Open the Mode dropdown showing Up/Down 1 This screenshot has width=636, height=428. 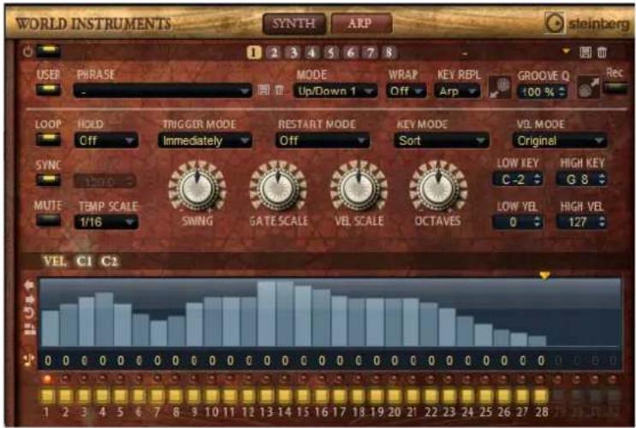tap(335, 91)
